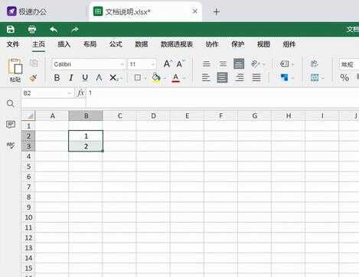Click the print icon
Screen dimensions: 359x277
32,30
